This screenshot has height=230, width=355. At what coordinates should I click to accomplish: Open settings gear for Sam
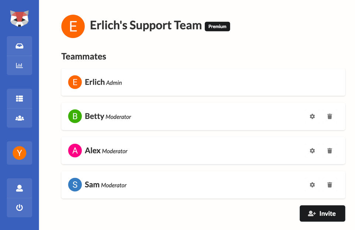(312, 185)
